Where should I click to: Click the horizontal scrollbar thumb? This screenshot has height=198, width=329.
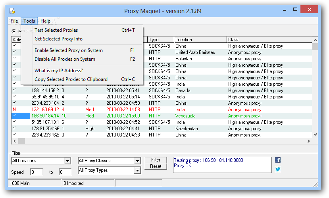click(x=21, y=141)
